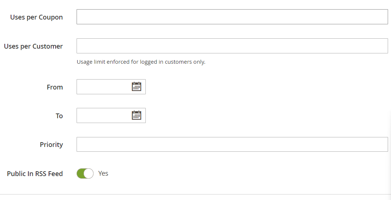Focus the Uses per Customer field
Viewport: 391px width, 200px height.
click(x=232, y=46)
